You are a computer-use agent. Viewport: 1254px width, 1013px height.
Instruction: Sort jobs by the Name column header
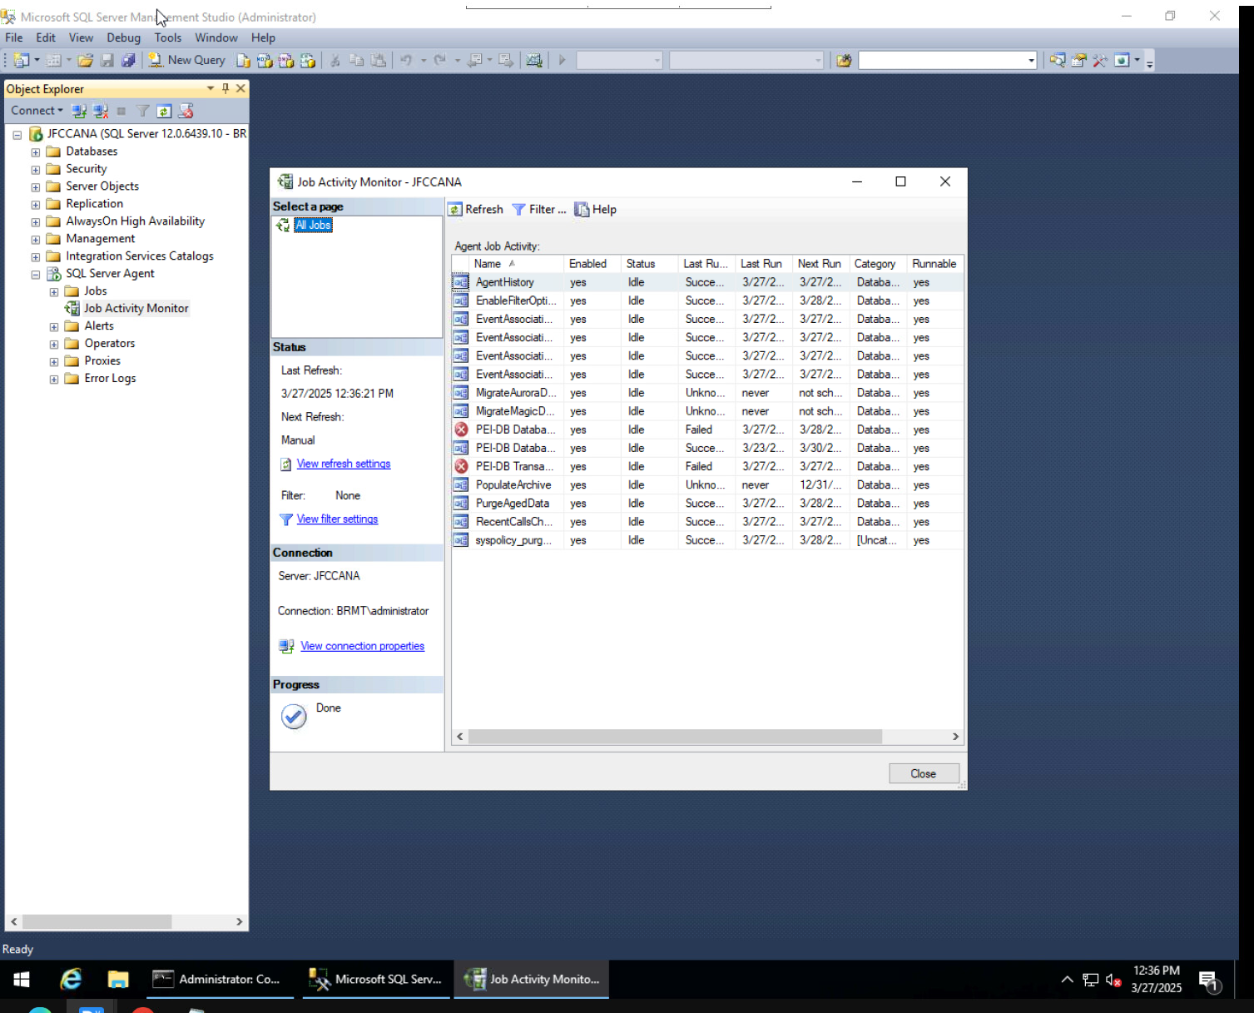point(508,264)
